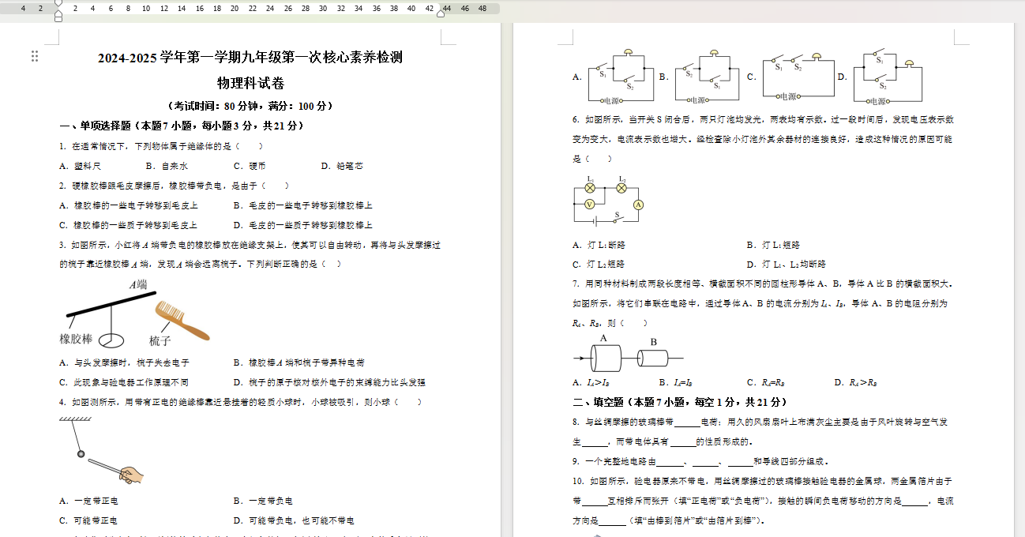Click question 1 text "在通常情况下"
The image size is (1025, 537).
point(103,146)
